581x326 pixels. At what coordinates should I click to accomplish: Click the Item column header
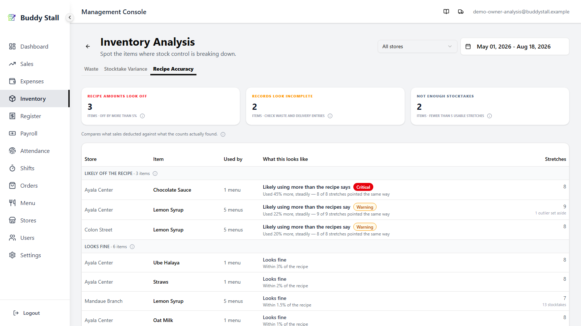(158, 159)
